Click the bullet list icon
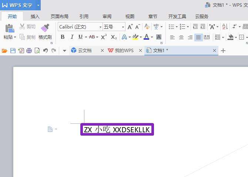This screenshot has width=248, height=177. point(171,27)
